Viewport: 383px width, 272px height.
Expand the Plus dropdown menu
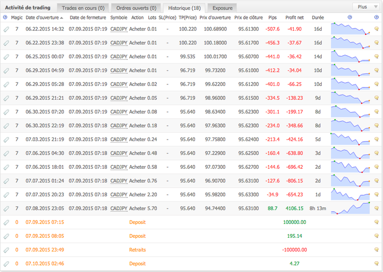[366, 7]
